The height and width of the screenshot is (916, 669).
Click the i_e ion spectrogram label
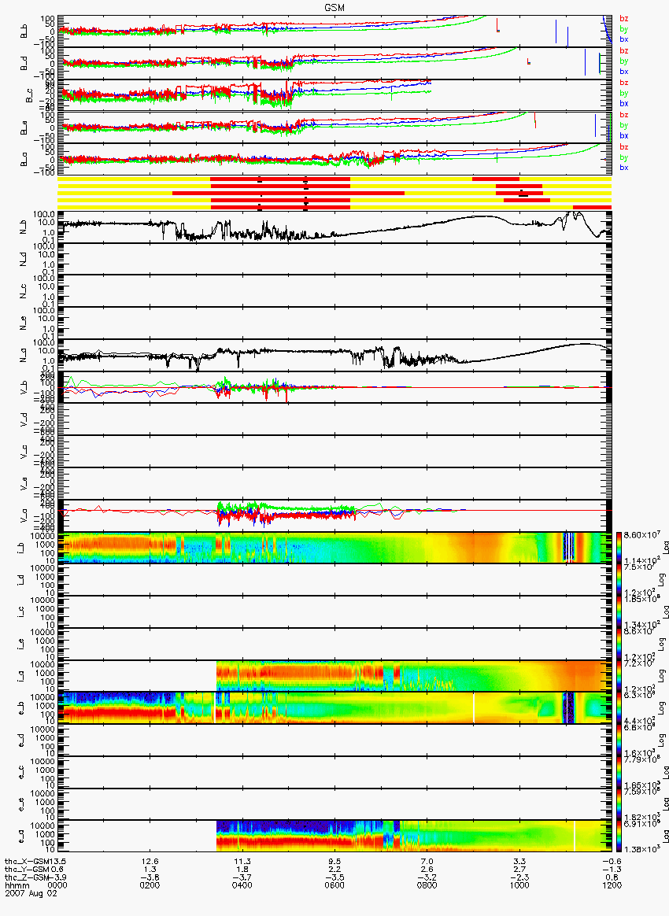pos(20,644)
